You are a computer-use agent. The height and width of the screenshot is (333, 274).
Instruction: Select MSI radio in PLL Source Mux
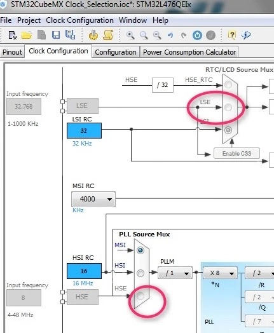coord(140,250)
